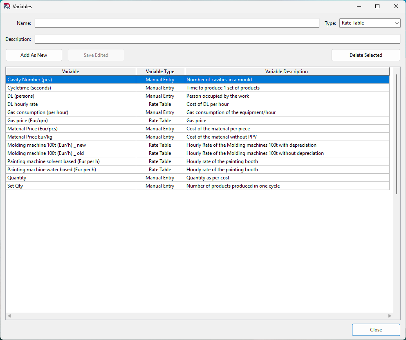The height and width of the screenshot is (340, 406).
Task: Click the horizontal scrollbar right arrow
Action: (389, 316)
